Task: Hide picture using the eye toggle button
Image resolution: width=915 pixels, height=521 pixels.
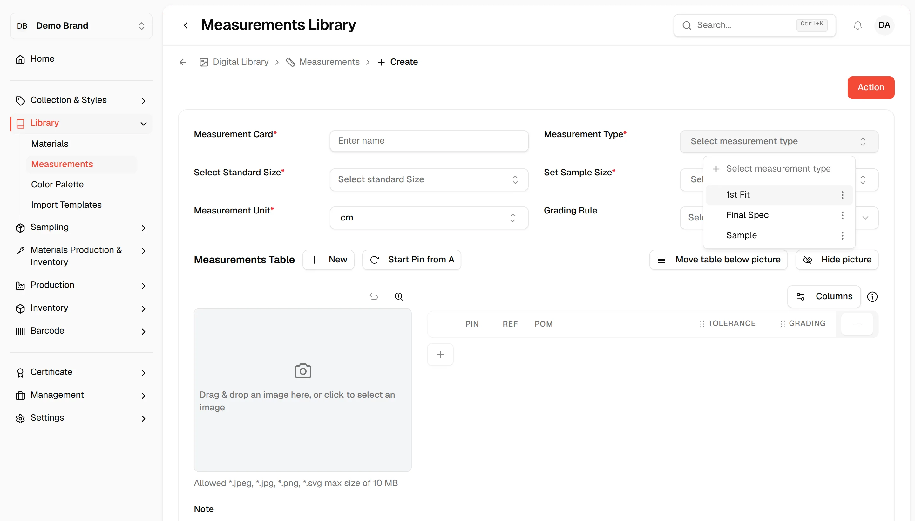Action: pos(837,260)
